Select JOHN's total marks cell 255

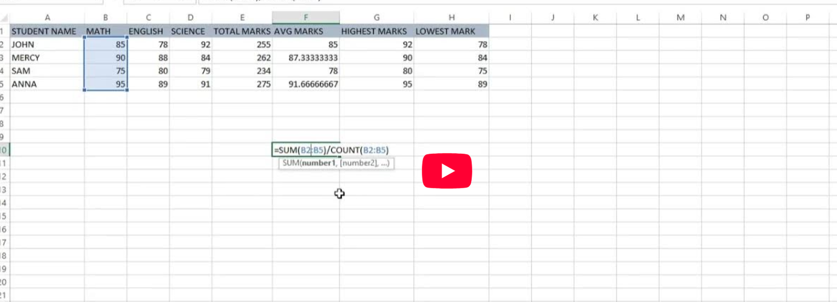[x=263, y=44]
